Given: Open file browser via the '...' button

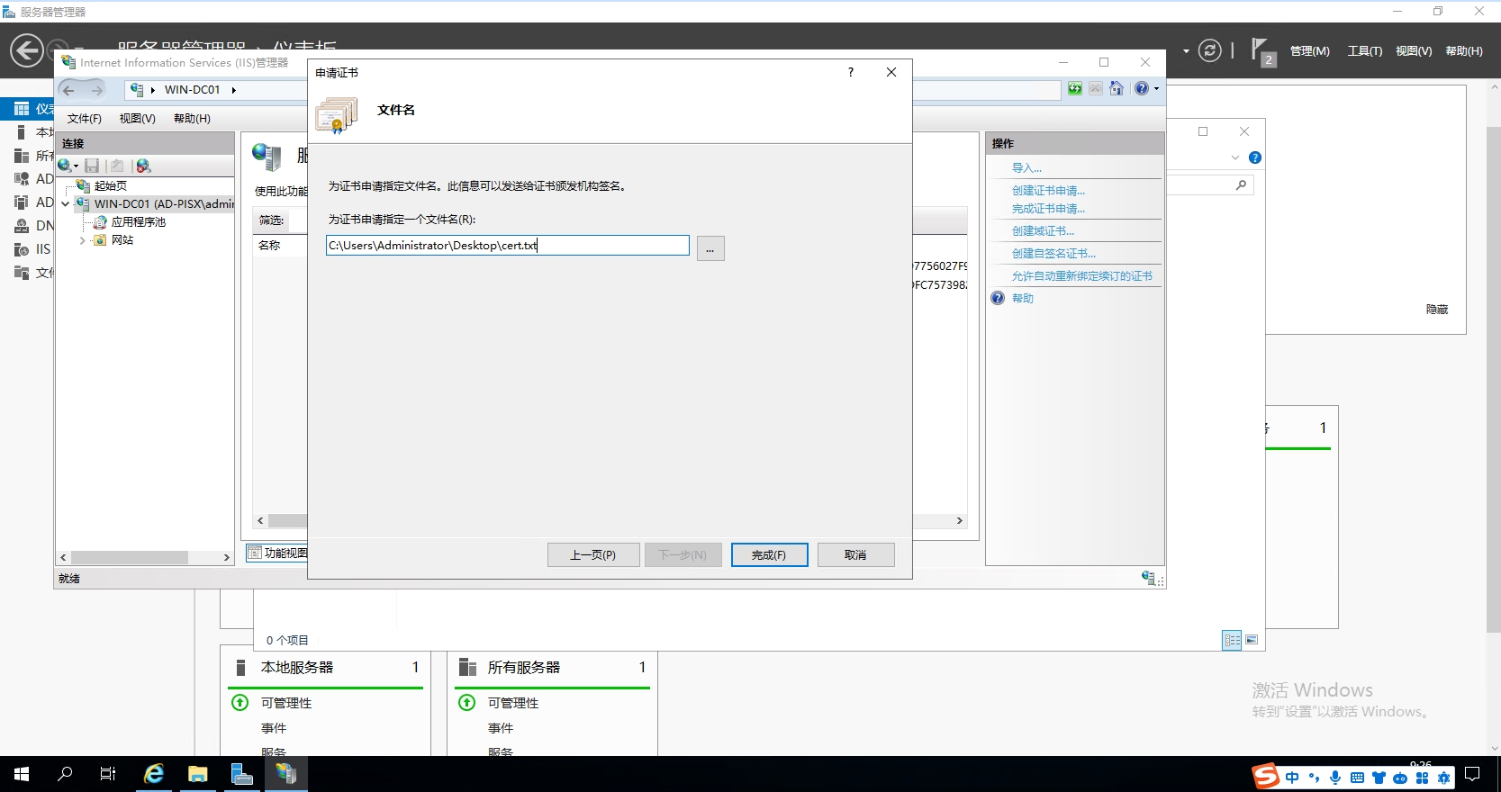Looking at the screenshot, I should tap(710, 248).
